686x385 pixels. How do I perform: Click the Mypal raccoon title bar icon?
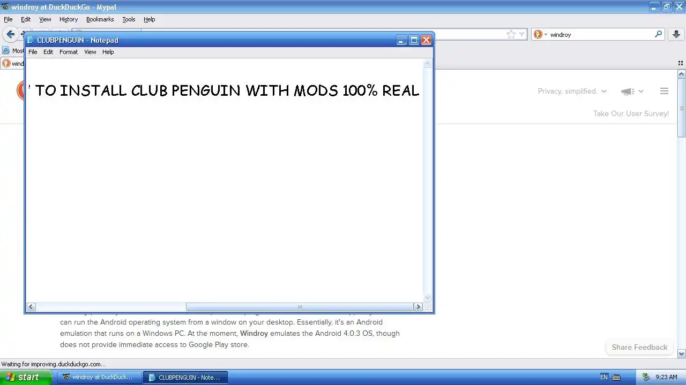pyautogui.click(x=5, y=7)
